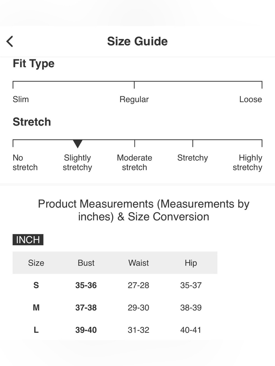275x366 pixels.
Task: Select the black stretch indicator triangle marker
Action: point(78,144)
